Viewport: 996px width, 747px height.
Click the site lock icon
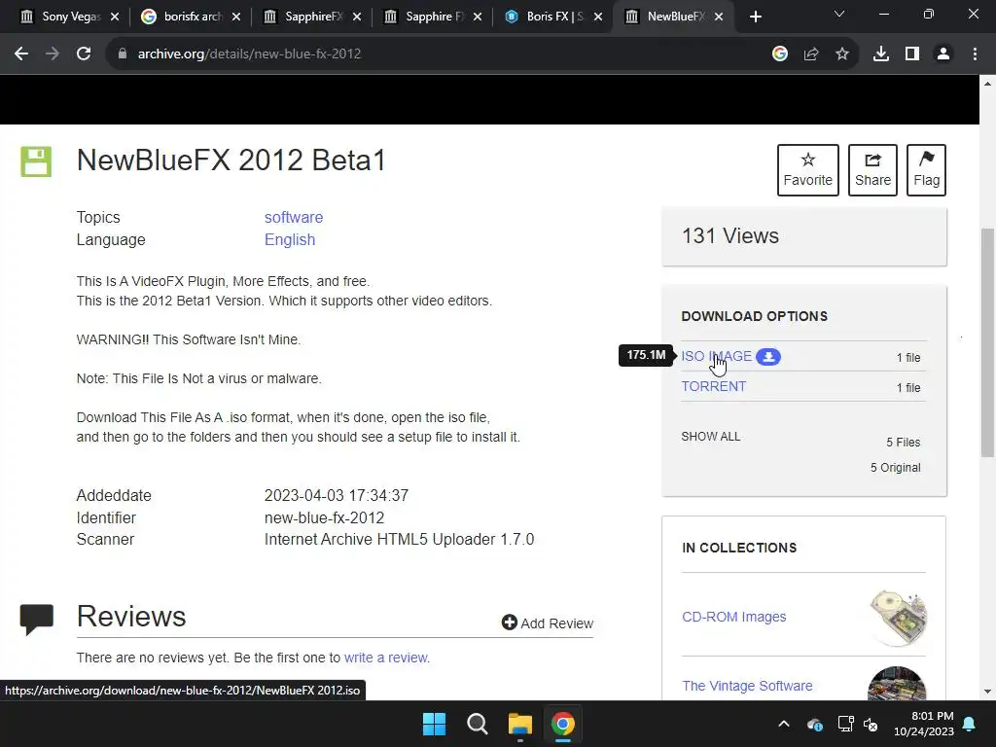122,54
